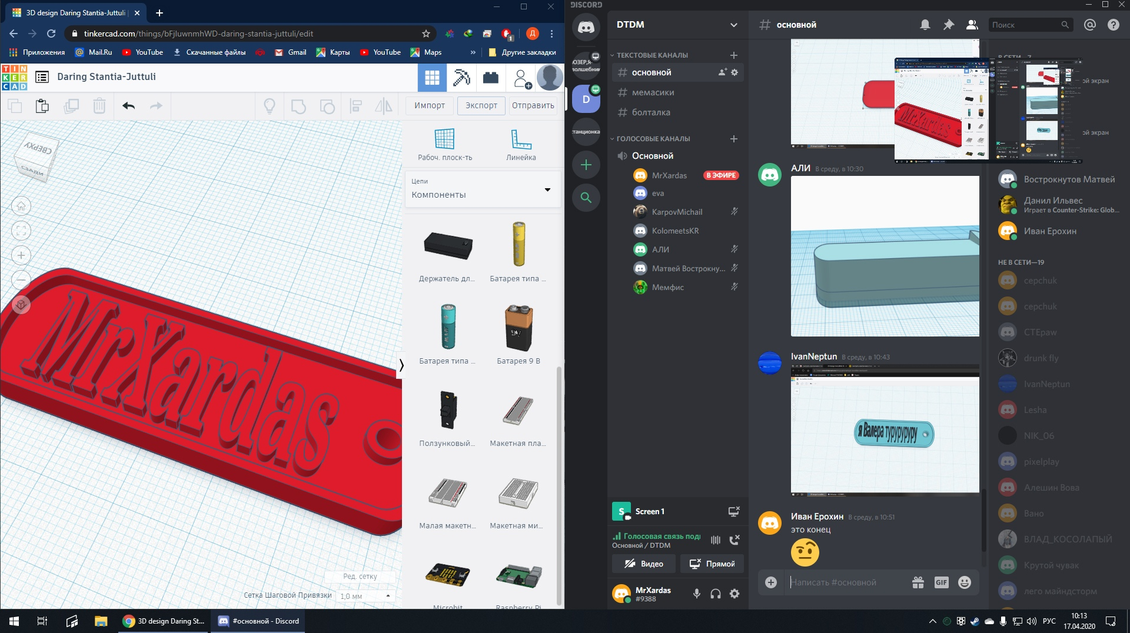Add a server in Discord
This screenshot has height=633, width=1130.
pos(586,165)
